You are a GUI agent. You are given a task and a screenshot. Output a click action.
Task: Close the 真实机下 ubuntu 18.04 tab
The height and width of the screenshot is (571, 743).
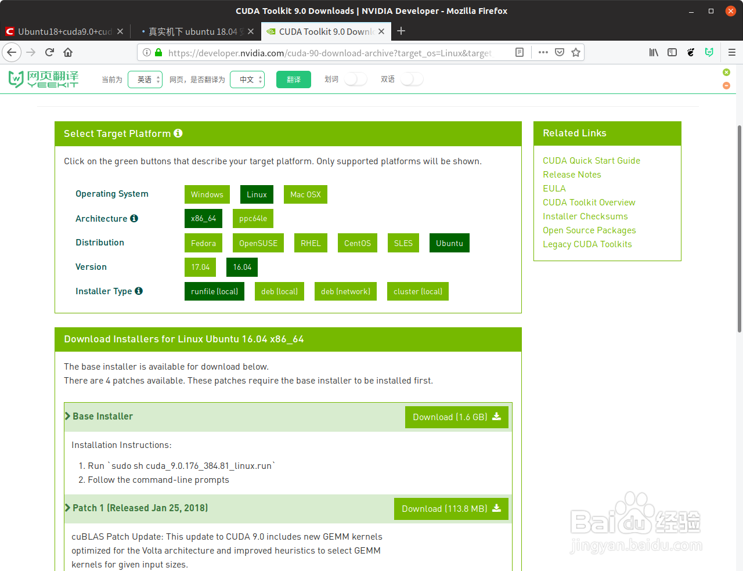click(251, 31)
